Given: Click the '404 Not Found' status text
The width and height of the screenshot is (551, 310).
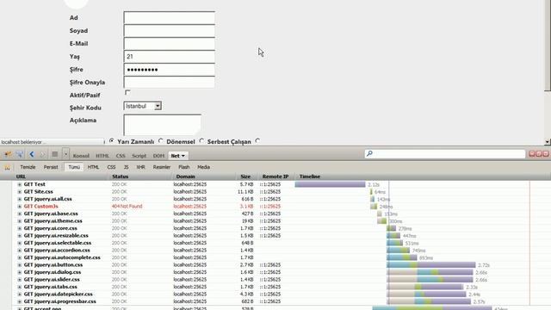Looking at the screenshot, I should (127, 207).
